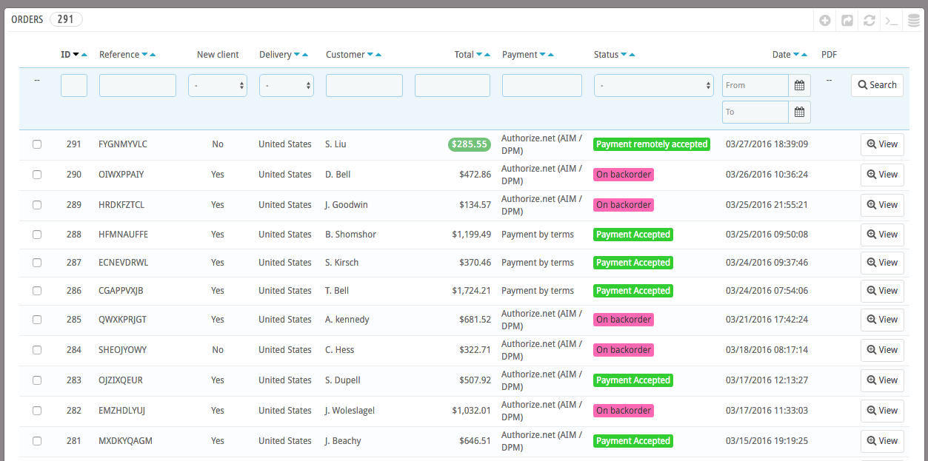Viewport: 928px width, 461px height.
Task: Click the Customer filter input
Action: coord(364,85)
